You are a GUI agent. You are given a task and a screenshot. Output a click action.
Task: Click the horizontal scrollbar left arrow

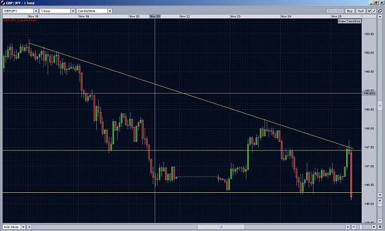(29, 227)
